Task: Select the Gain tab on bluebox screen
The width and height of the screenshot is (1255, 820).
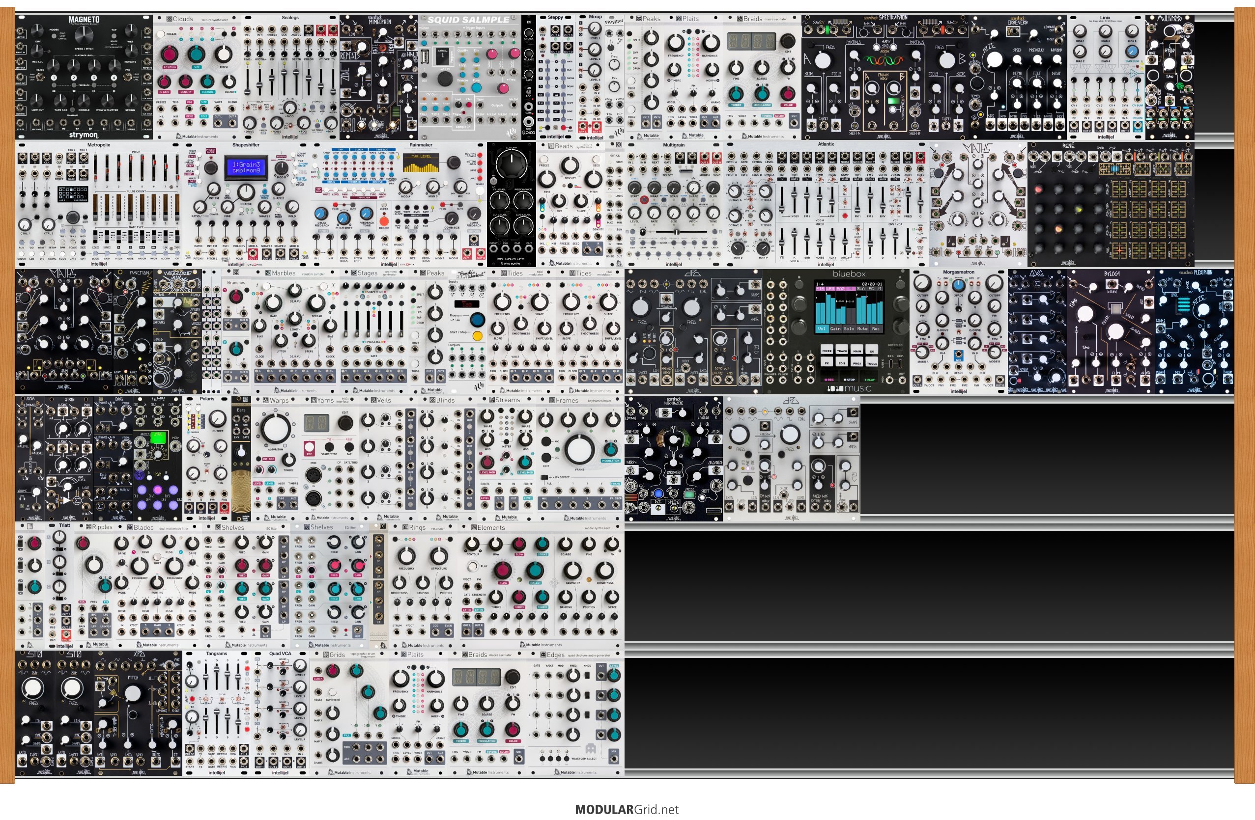Action: click(x=835, y=329)
